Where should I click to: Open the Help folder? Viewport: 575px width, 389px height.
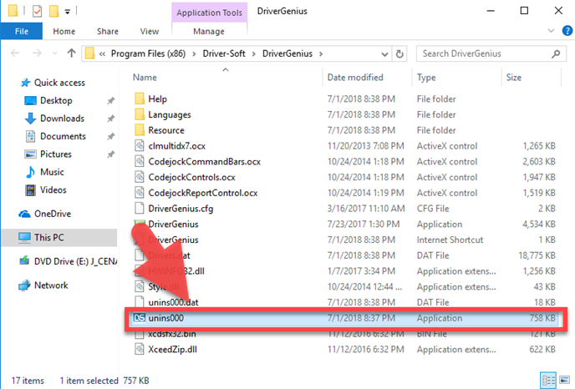[157, 99]
